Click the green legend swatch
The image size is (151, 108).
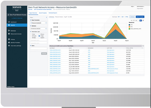tap(129, 29)
